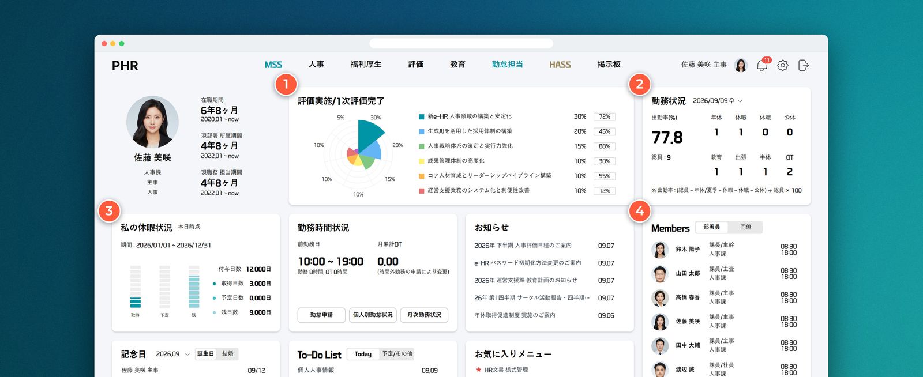Click the star icon beside HR文書 様式管理
Screen dimensions: 923x377
tap(478, 370)
